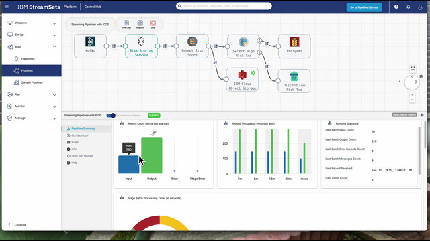430x241 pixels.
Task: Select the Postgres destination stage
Action: point(294,46)
